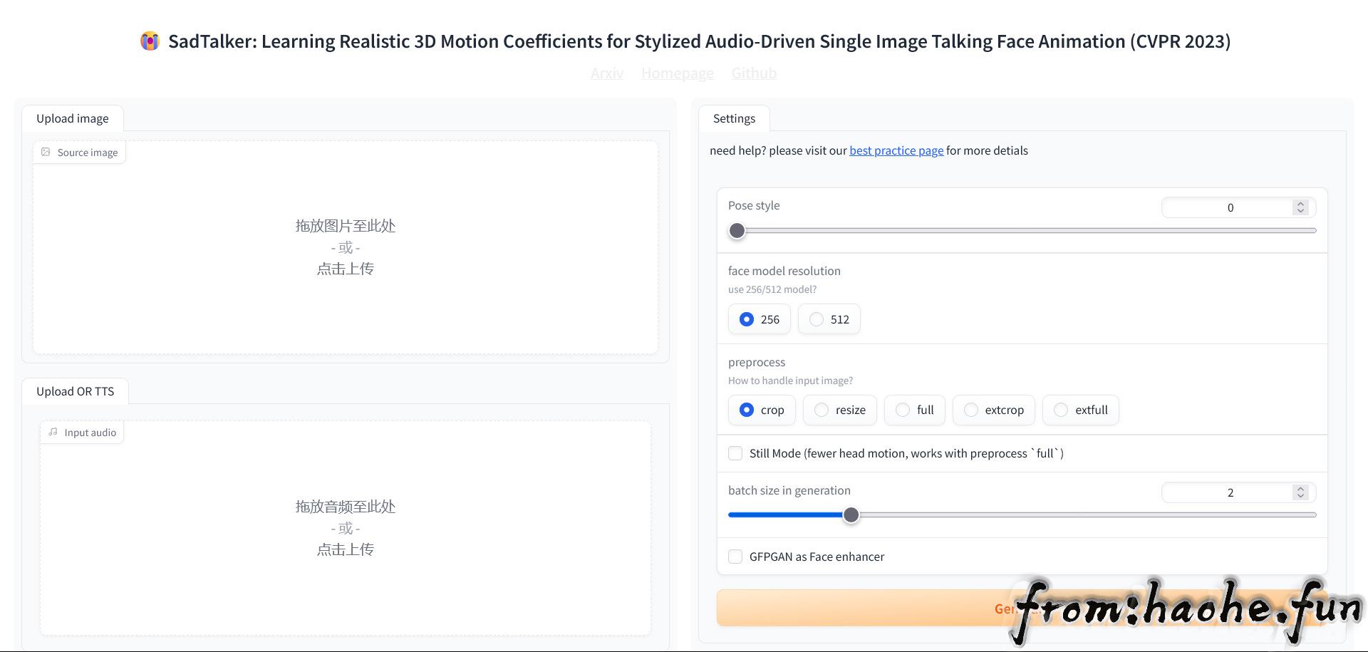Click the batch size slider handle
This screenshot has height=652, width=1368.
tap(851, 515)
